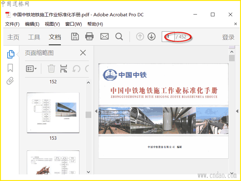241x181 pixels.
Task: Click the 152 page label
Action: click(53, 81)
